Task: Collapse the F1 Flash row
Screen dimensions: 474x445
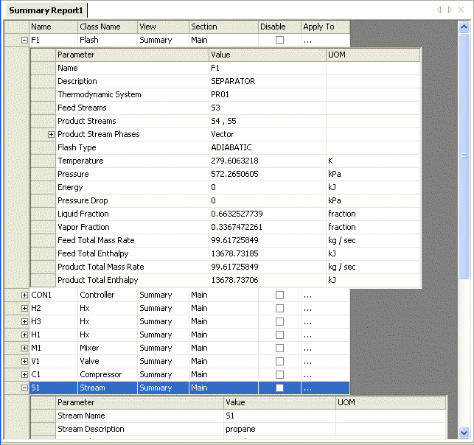Action: (24, 41)
